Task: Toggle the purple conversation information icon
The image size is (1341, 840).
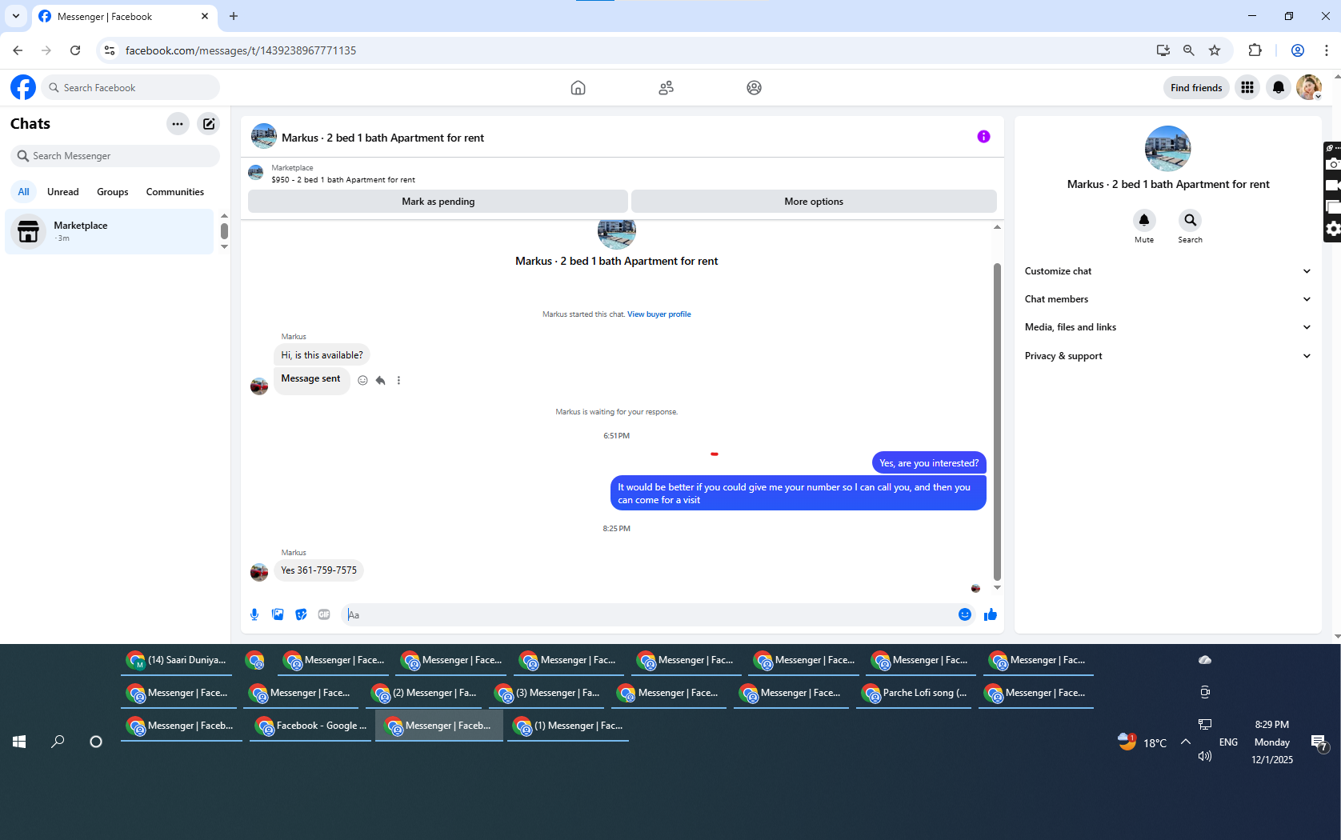Action: point(983,137)
